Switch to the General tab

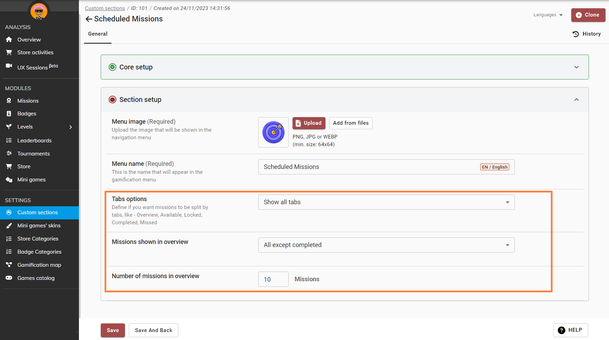point(98,34)
